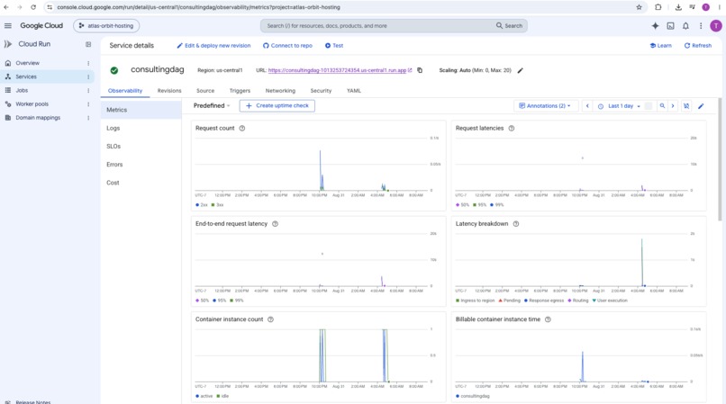Copy the service URL to clipboard
The width and height of the screenshot is (726, 404).
click(x=420, y=70)
